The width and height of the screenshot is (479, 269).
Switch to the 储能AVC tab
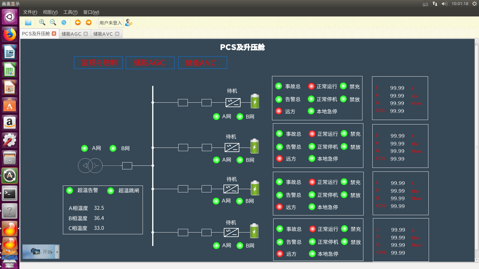pyautogui.click(x=103, y=34)
